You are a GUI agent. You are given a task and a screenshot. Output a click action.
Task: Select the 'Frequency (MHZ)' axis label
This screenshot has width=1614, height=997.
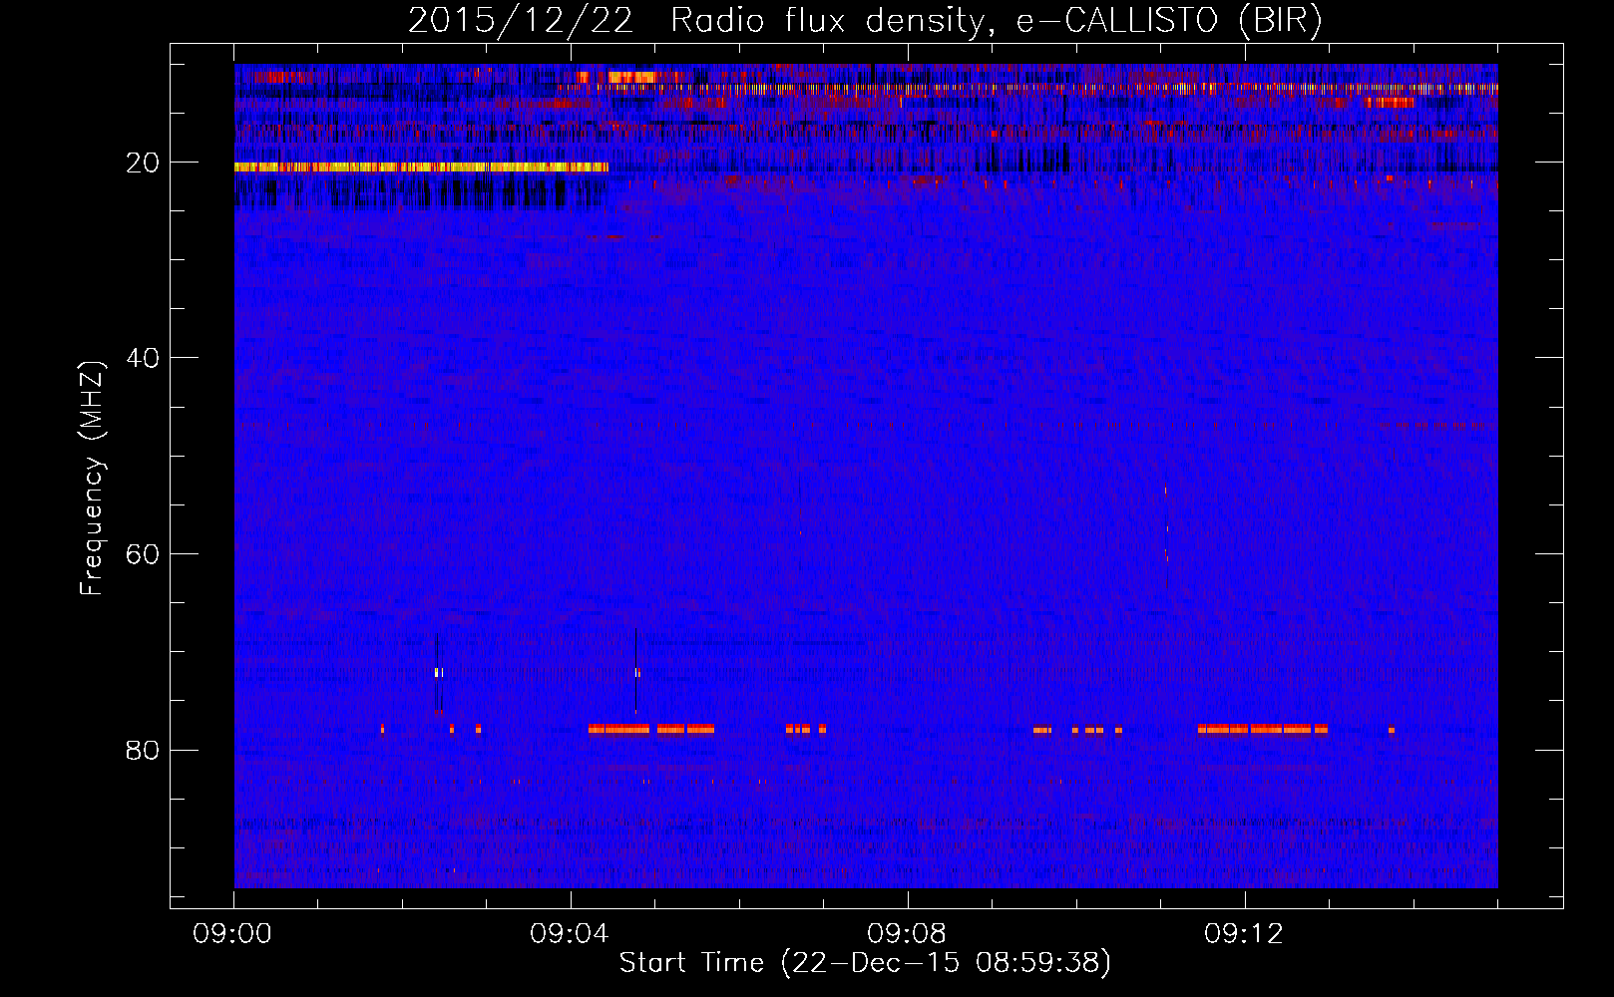point(92,479)
